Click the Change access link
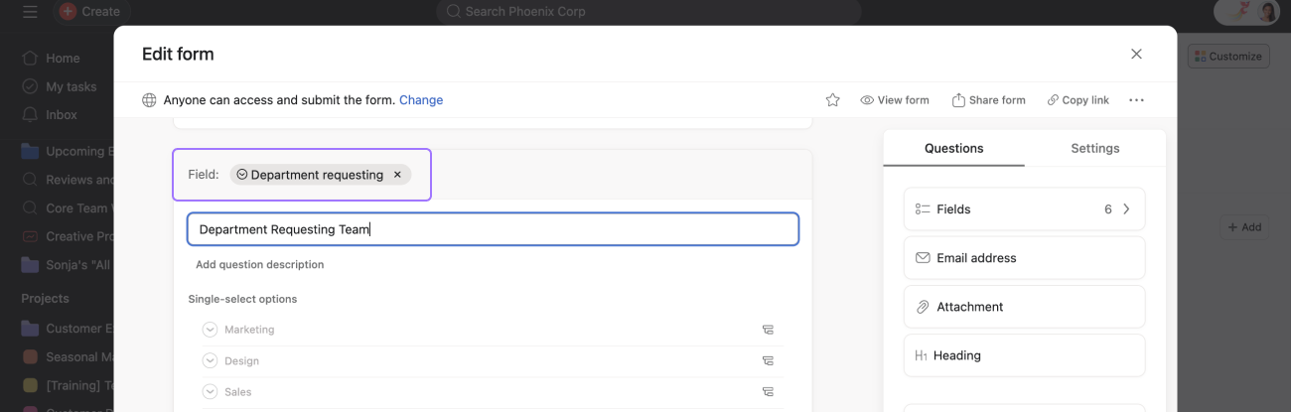 421,100
